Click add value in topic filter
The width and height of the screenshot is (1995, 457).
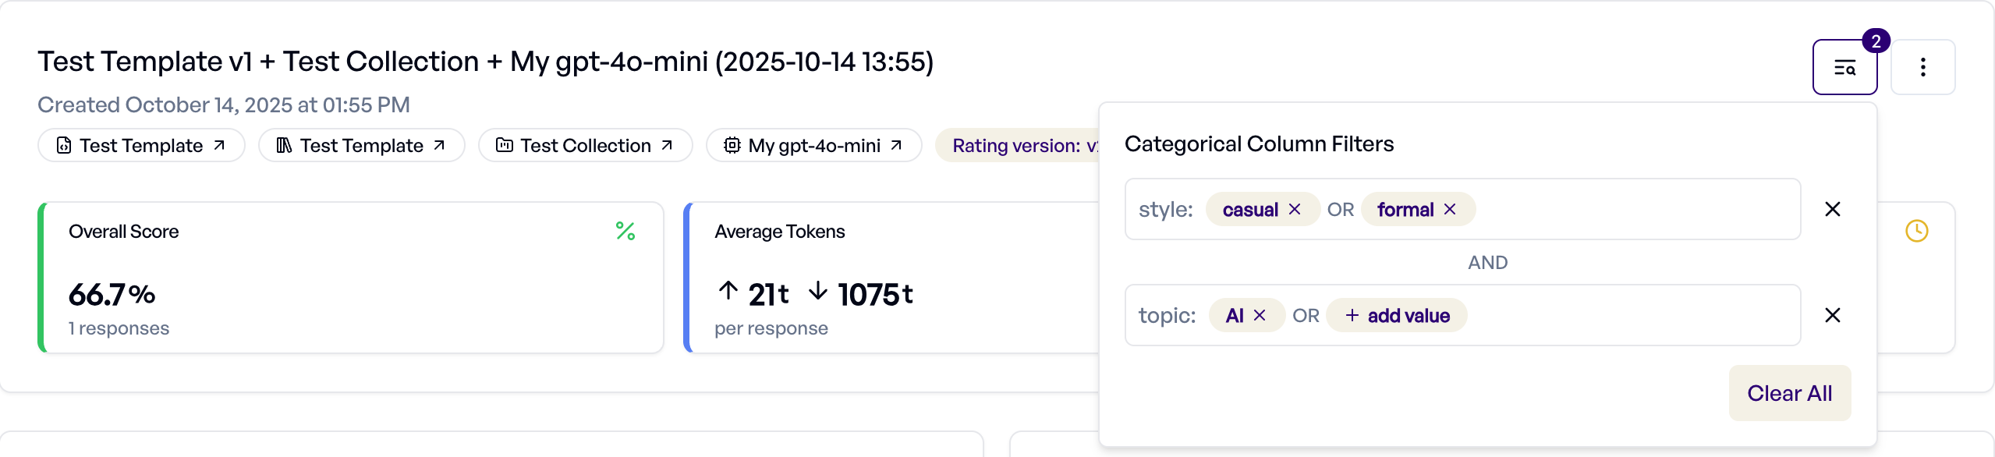[x=1397, y=316]
